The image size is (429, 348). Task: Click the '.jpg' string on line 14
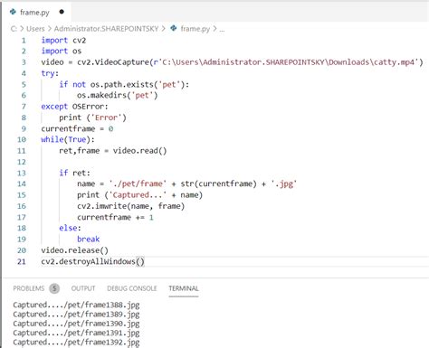(x=283, y=183)
